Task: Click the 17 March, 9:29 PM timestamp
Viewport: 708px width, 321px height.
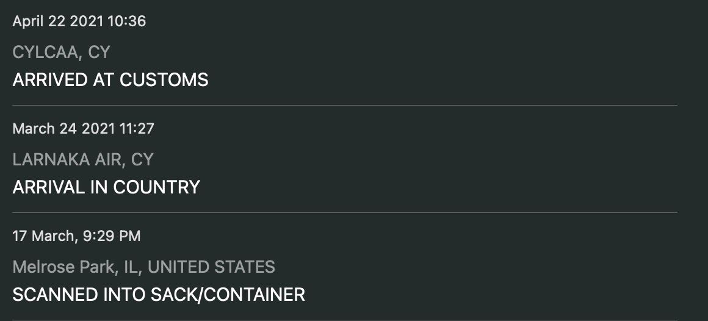Action: (76, 236)
